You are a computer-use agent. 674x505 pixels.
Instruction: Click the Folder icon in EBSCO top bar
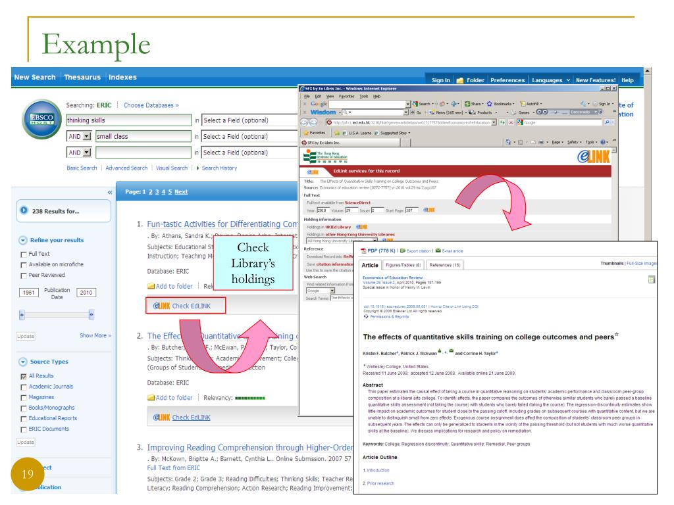point(460,80)
